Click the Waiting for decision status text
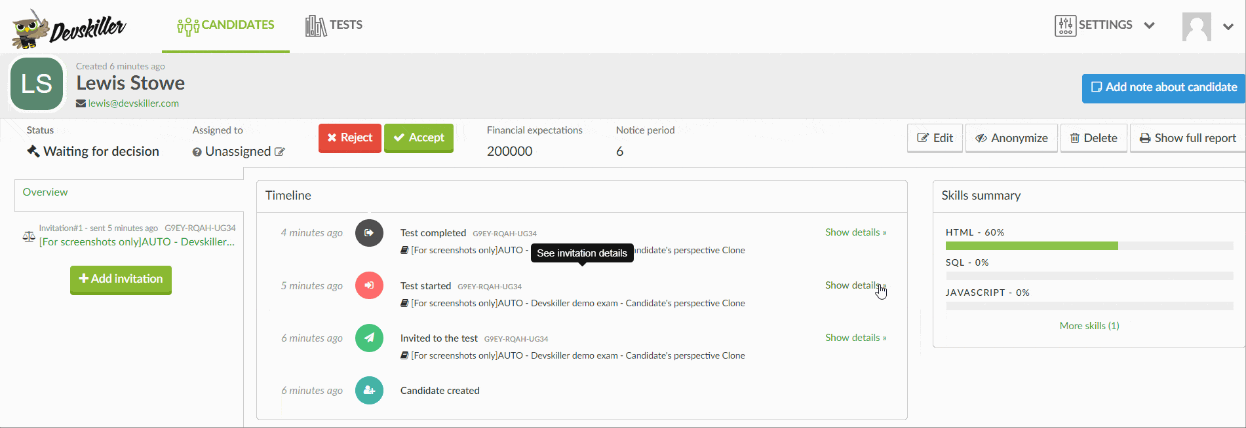 pos(102,151)
